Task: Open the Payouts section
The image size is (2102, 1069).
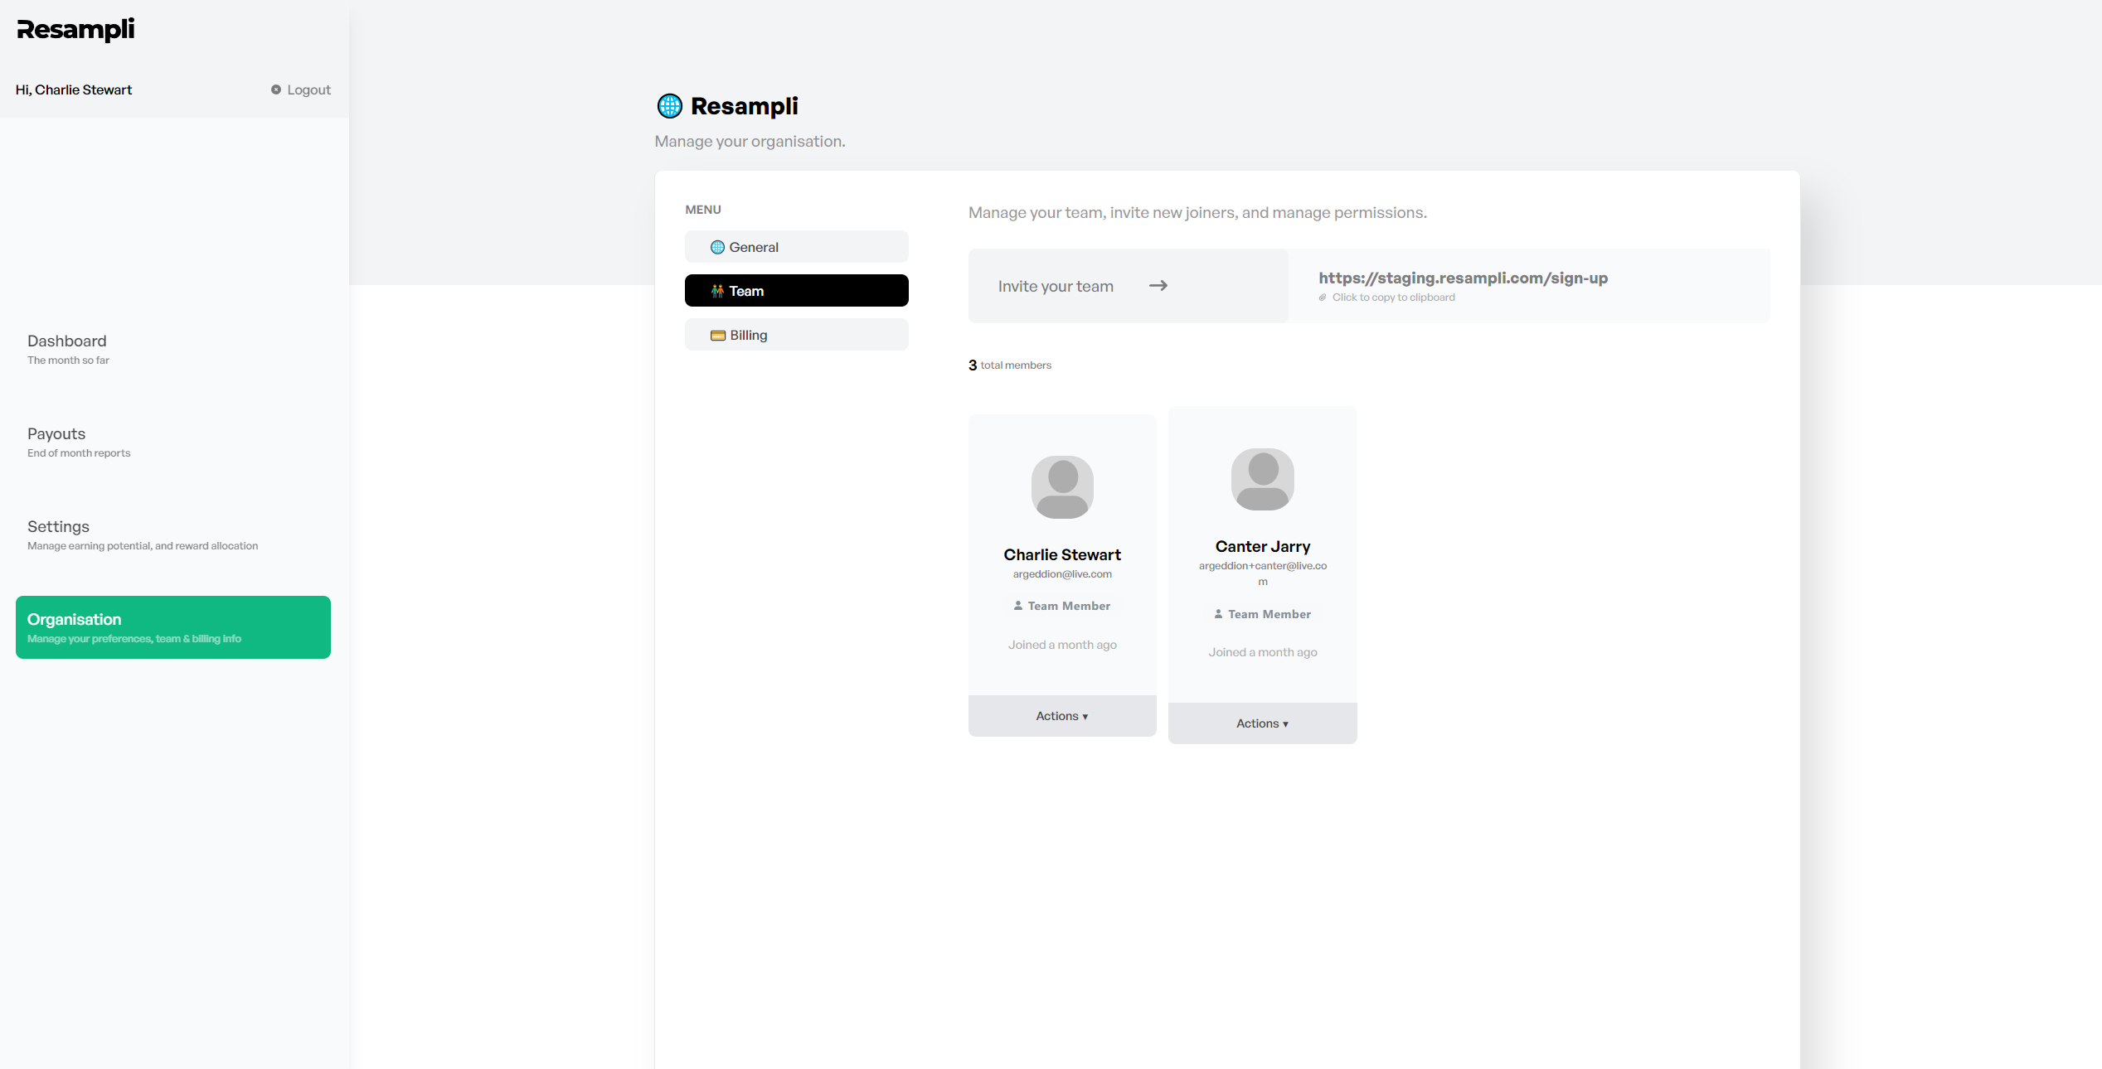Action: pos(173,442)
